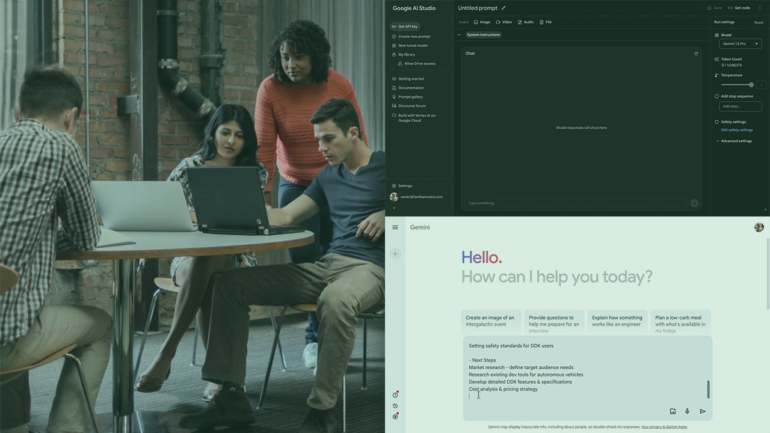The width and height of the screenshot is (770, 433).
Task: Open Prompt gallery in the sidebar
Action: point(410,97)
